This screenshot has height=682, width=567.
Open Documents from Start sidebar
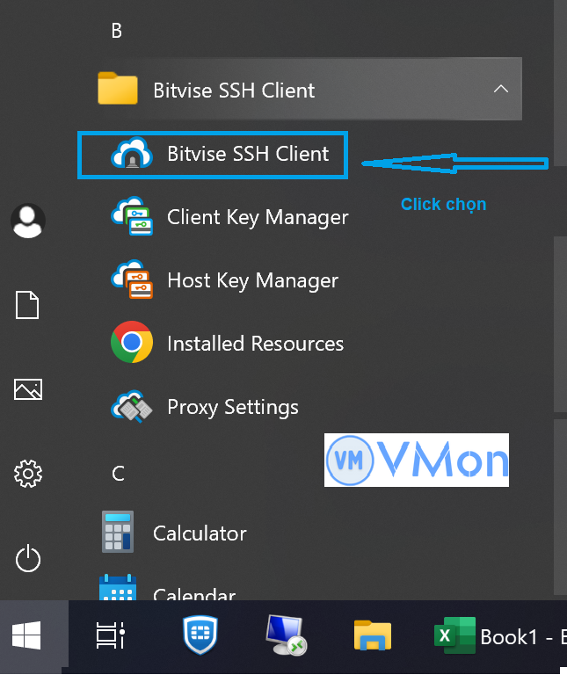click(x=28, y=305)
